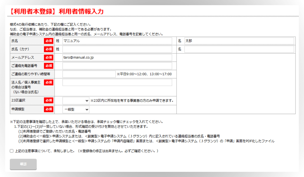Click the 必須 badge beside 23区選択
Image resolution: width=304 pixels, height=177 pixels.
(49, 100)
